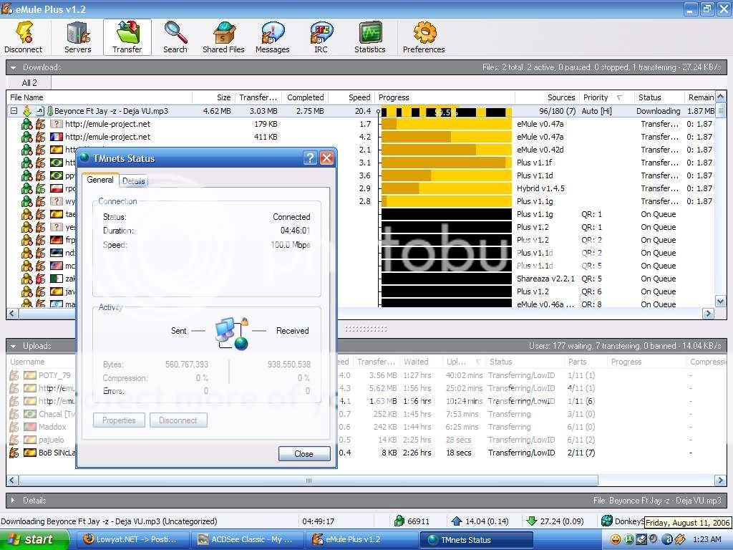Collapse the Uploads panel
Image resolution: width=733 pixels, height=550 pixels.
tap(12, 346)
